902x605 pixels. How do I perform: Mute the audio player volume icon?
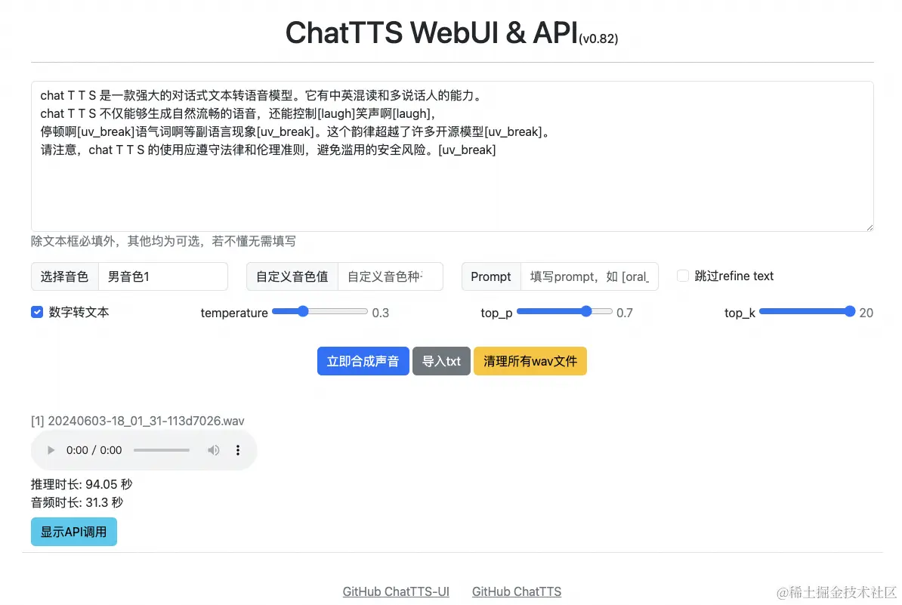[x=214, y=450]
